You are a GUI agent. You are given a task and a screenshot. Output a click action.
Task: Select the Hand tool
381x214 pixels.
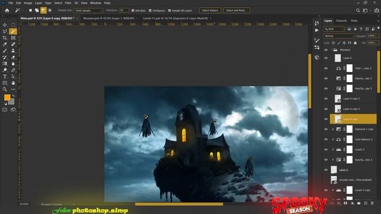click(13, 83)
